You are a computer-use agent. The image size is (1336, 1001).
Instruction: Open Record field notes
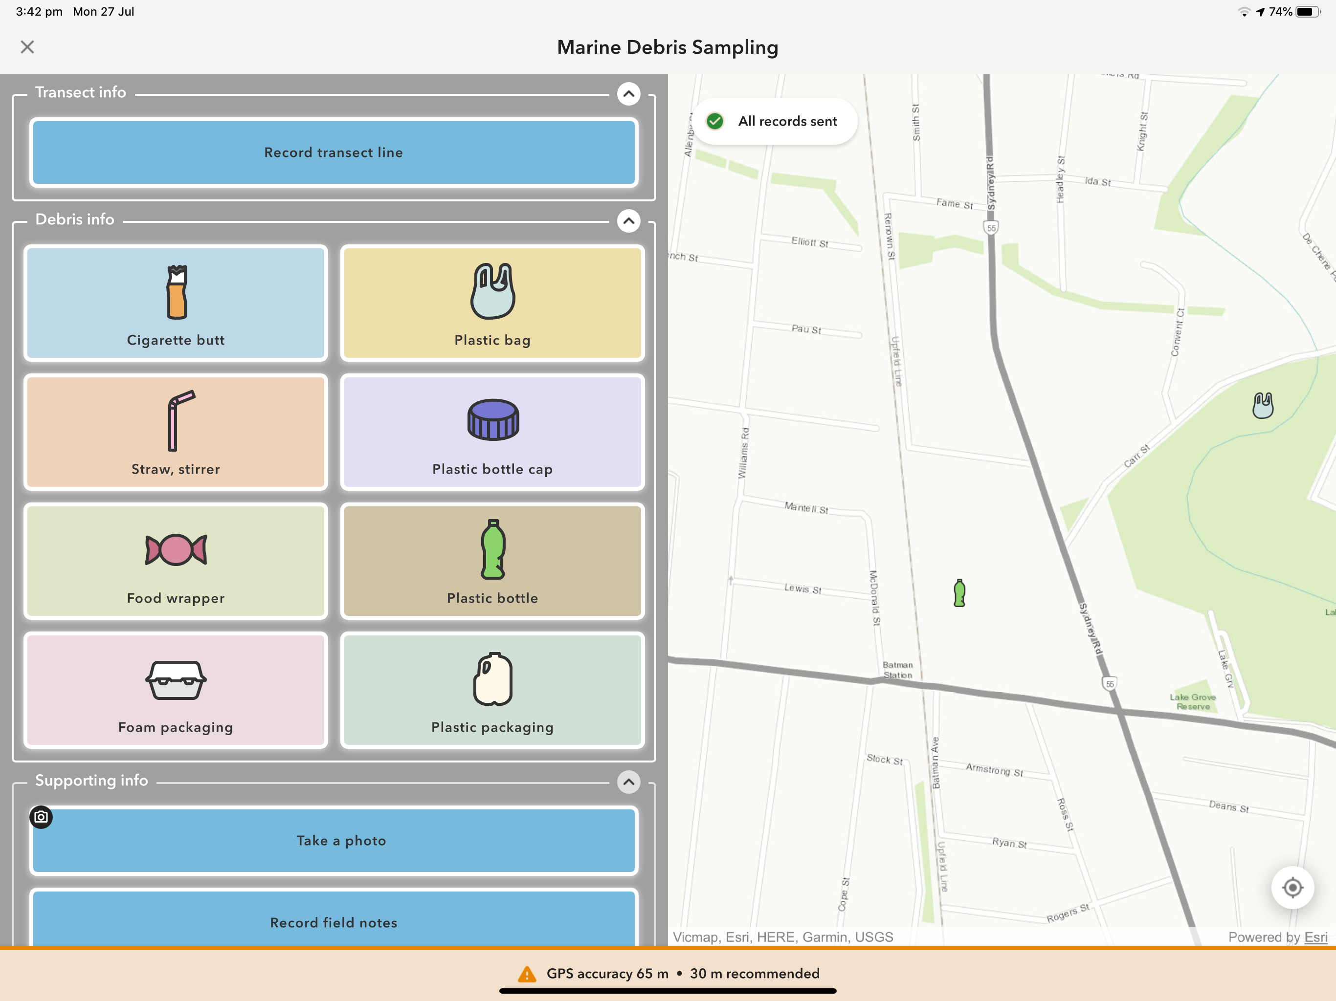[334, 918]
